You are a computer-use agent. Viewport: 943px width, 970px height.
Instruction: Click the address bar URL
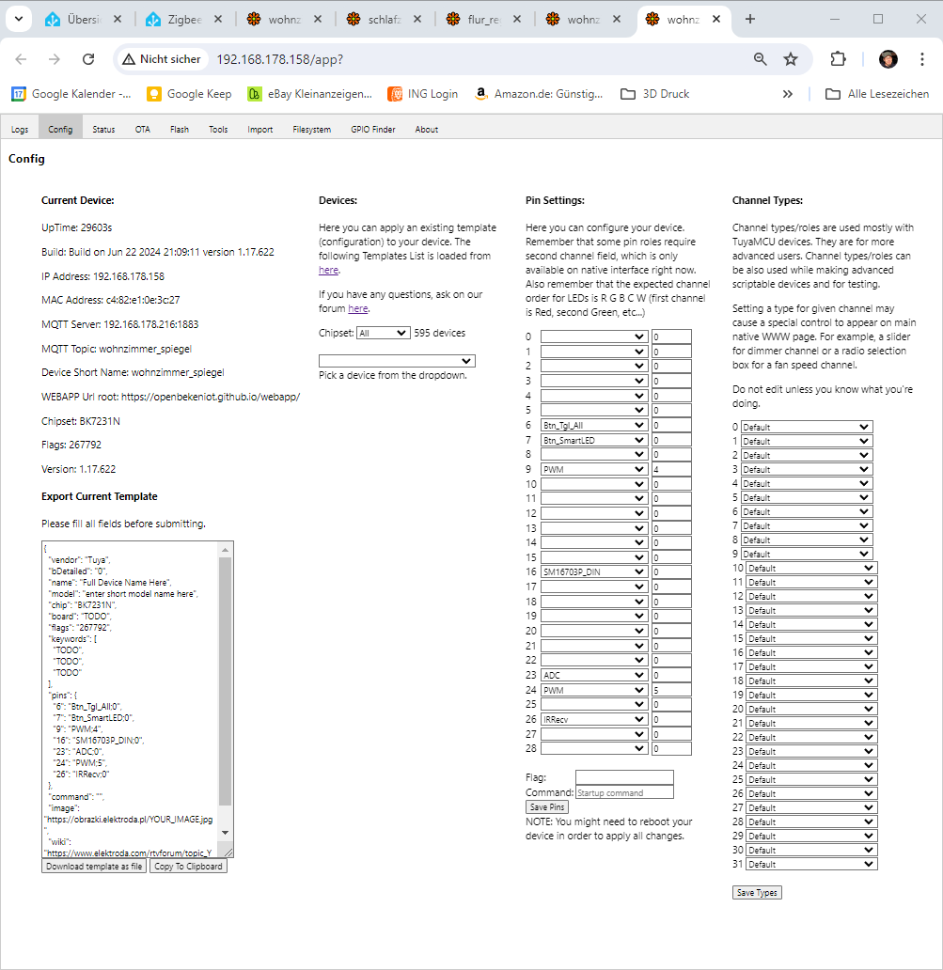pyautogui.click(x=279, y=59)
